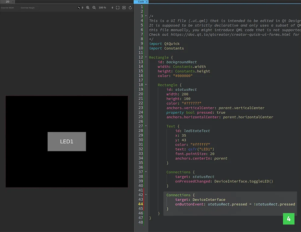The image size is (301, 232).
Task: Click the zoom-to-selection icon
Action: [124, 8]
